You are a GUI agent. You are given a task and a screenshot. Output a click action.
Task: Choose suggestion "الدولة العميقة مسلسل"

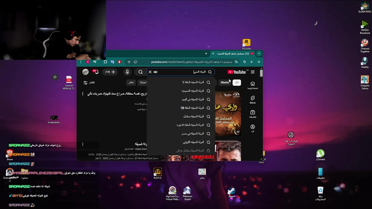180,116
